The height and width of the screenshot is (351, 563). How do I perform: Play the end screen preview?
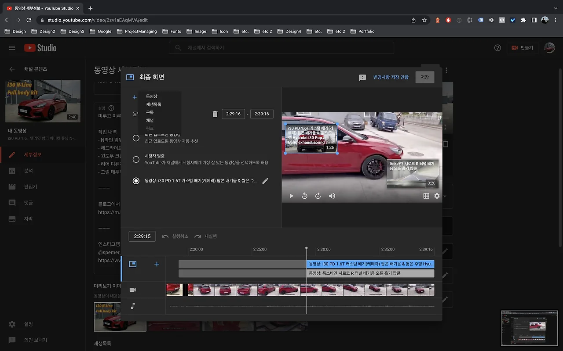pyautogui.click(x=291, y=196)
